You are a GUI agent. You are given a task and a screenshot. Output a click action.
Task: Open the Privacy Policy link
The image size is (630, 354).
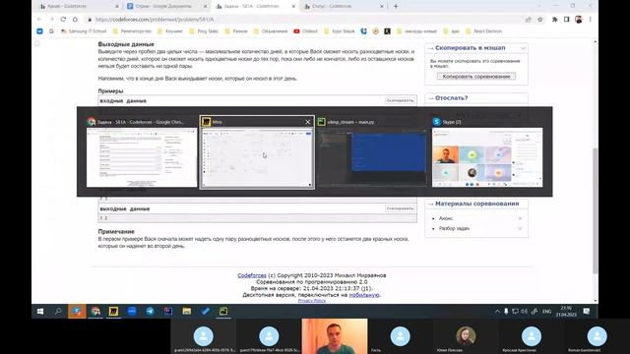click(312, 301)
